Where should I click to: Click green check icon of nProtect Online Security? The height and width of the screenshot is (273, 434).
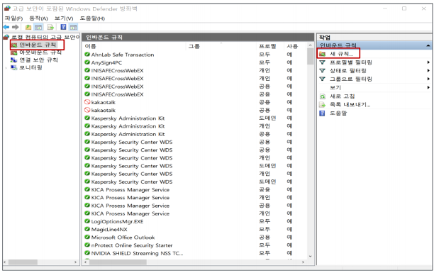click(87, 245)
